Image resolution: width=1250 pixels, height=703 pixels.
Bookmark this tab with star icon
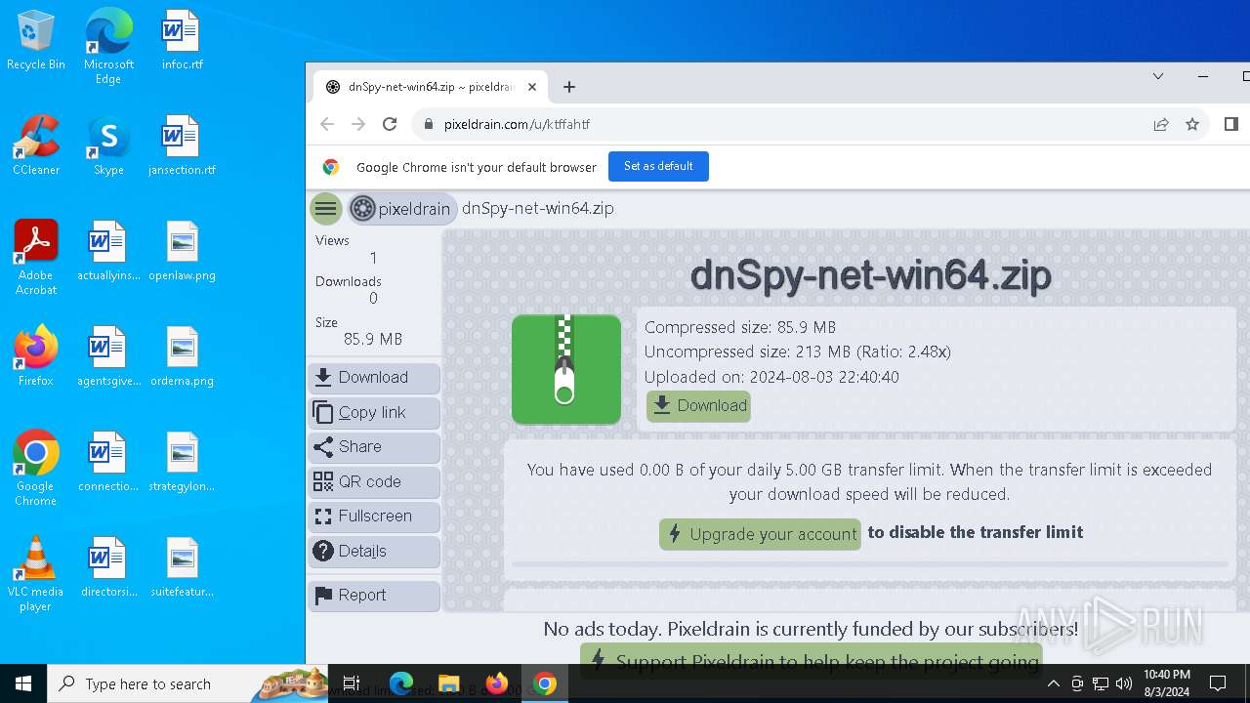click(x=1192, y=124)
